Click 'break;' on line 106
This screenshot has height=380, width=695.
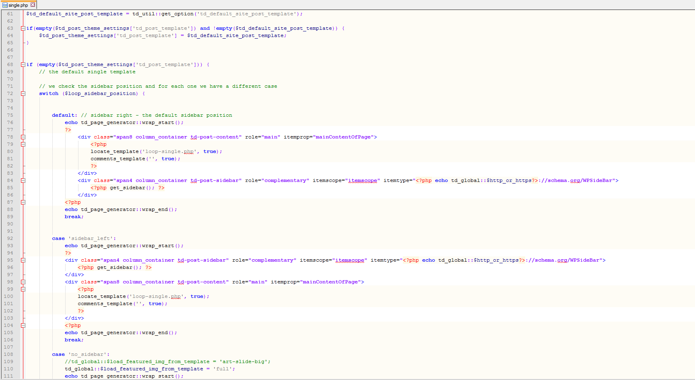pyautogui.click(x=74, y=340)
